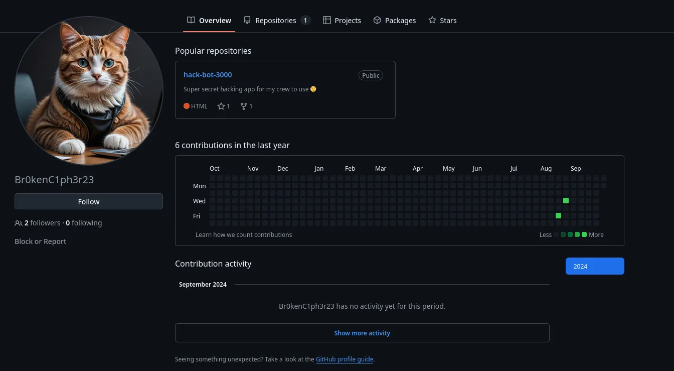Select the green Friday contribution cell
The height and width of the screenshot is (371, 674).
(x=558, y=216)
